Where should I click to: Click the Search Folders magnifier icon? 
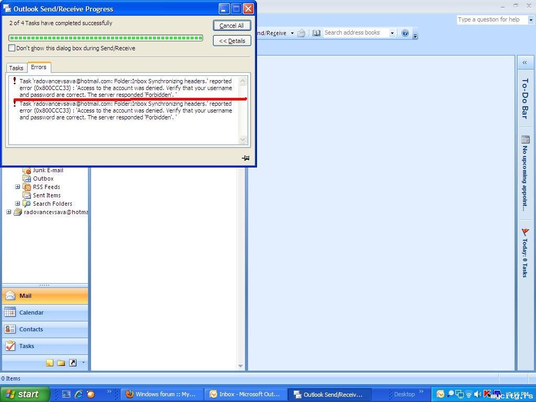27,204
